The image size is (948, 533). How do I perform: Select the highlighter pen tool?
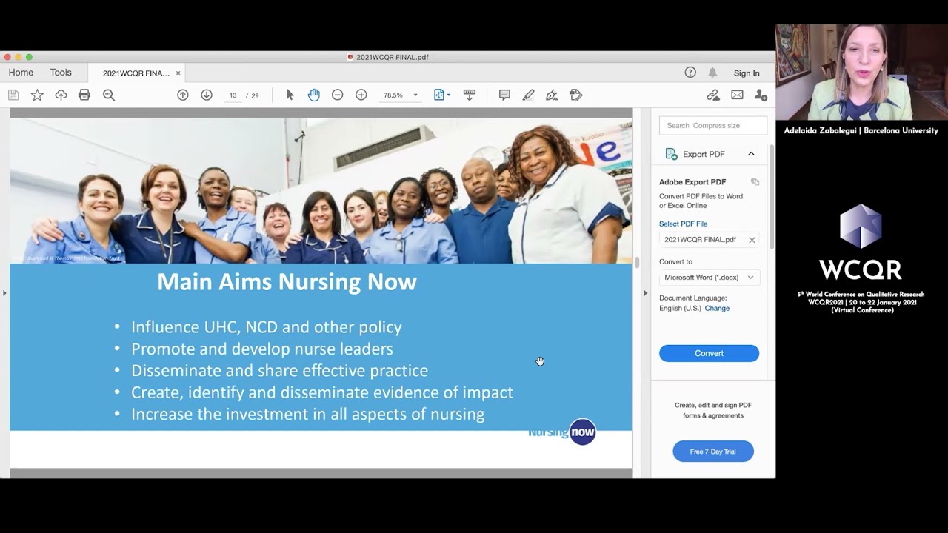click(528, 95)
